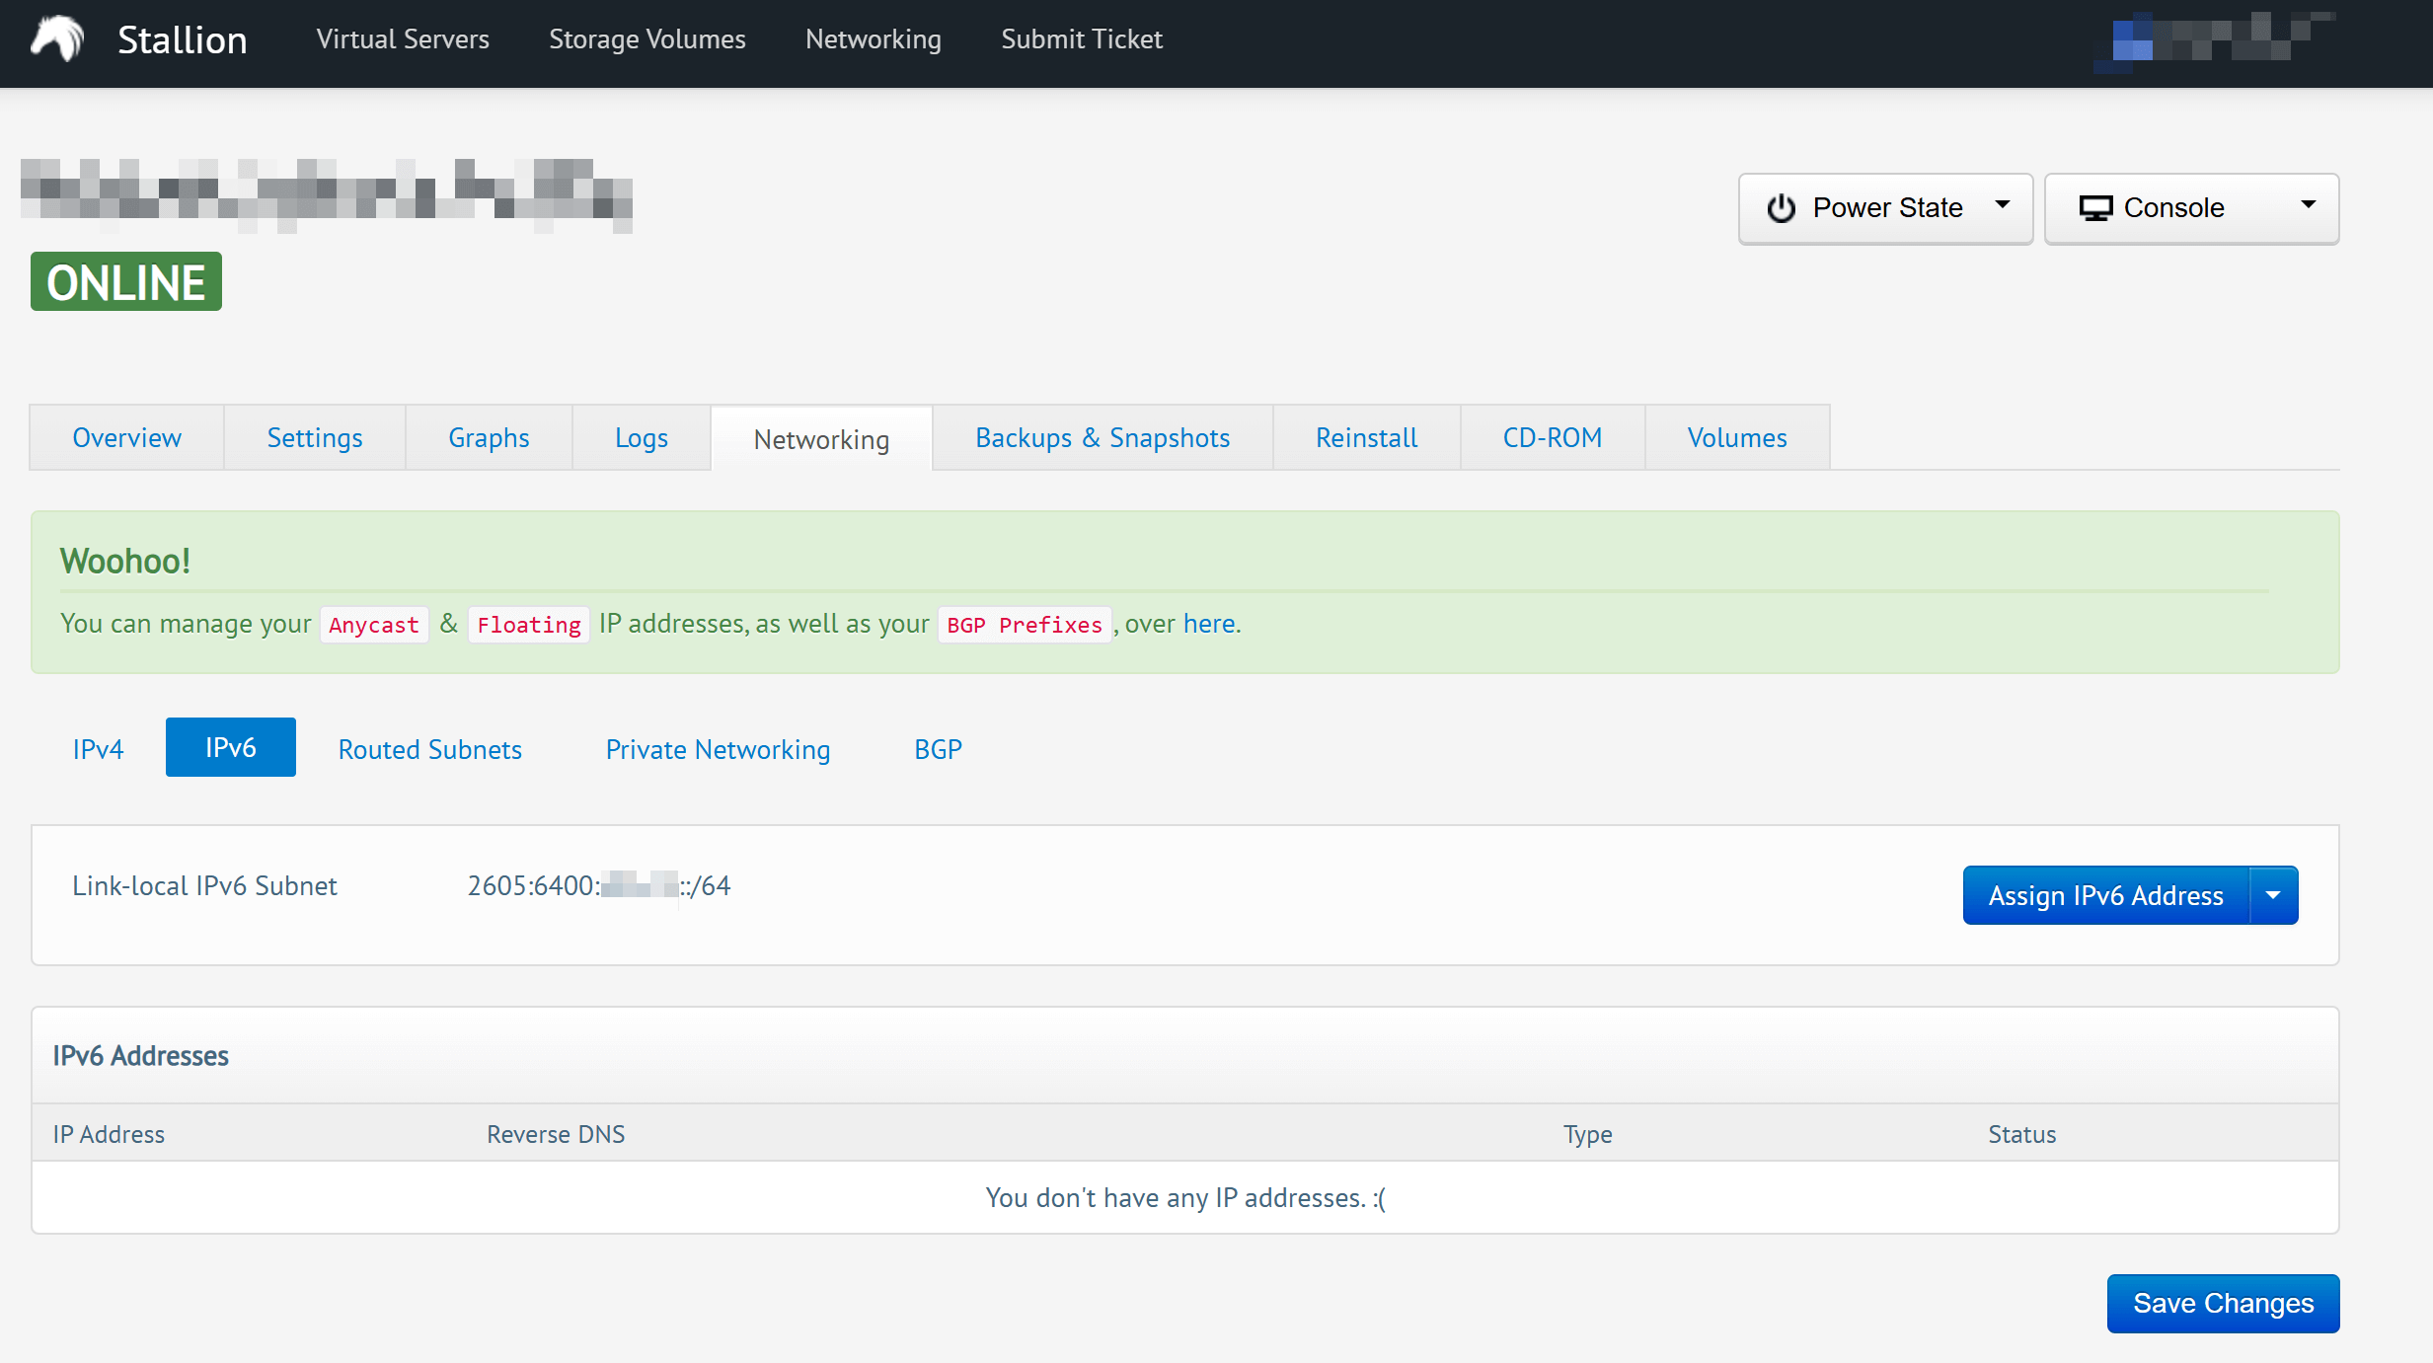
Task: Expand the Power State dropdown arrow
Action: point(2003,205)
